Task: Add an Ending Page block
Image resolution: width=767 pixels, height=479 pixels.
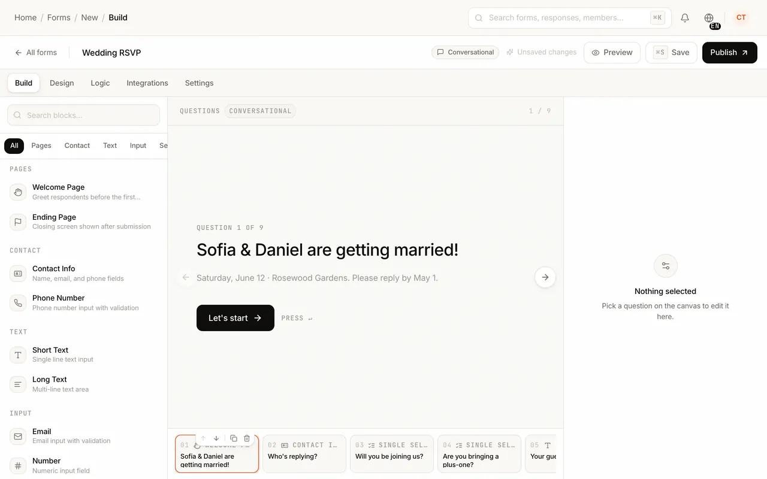Action: pyautogui.click(x=84, y=222)
